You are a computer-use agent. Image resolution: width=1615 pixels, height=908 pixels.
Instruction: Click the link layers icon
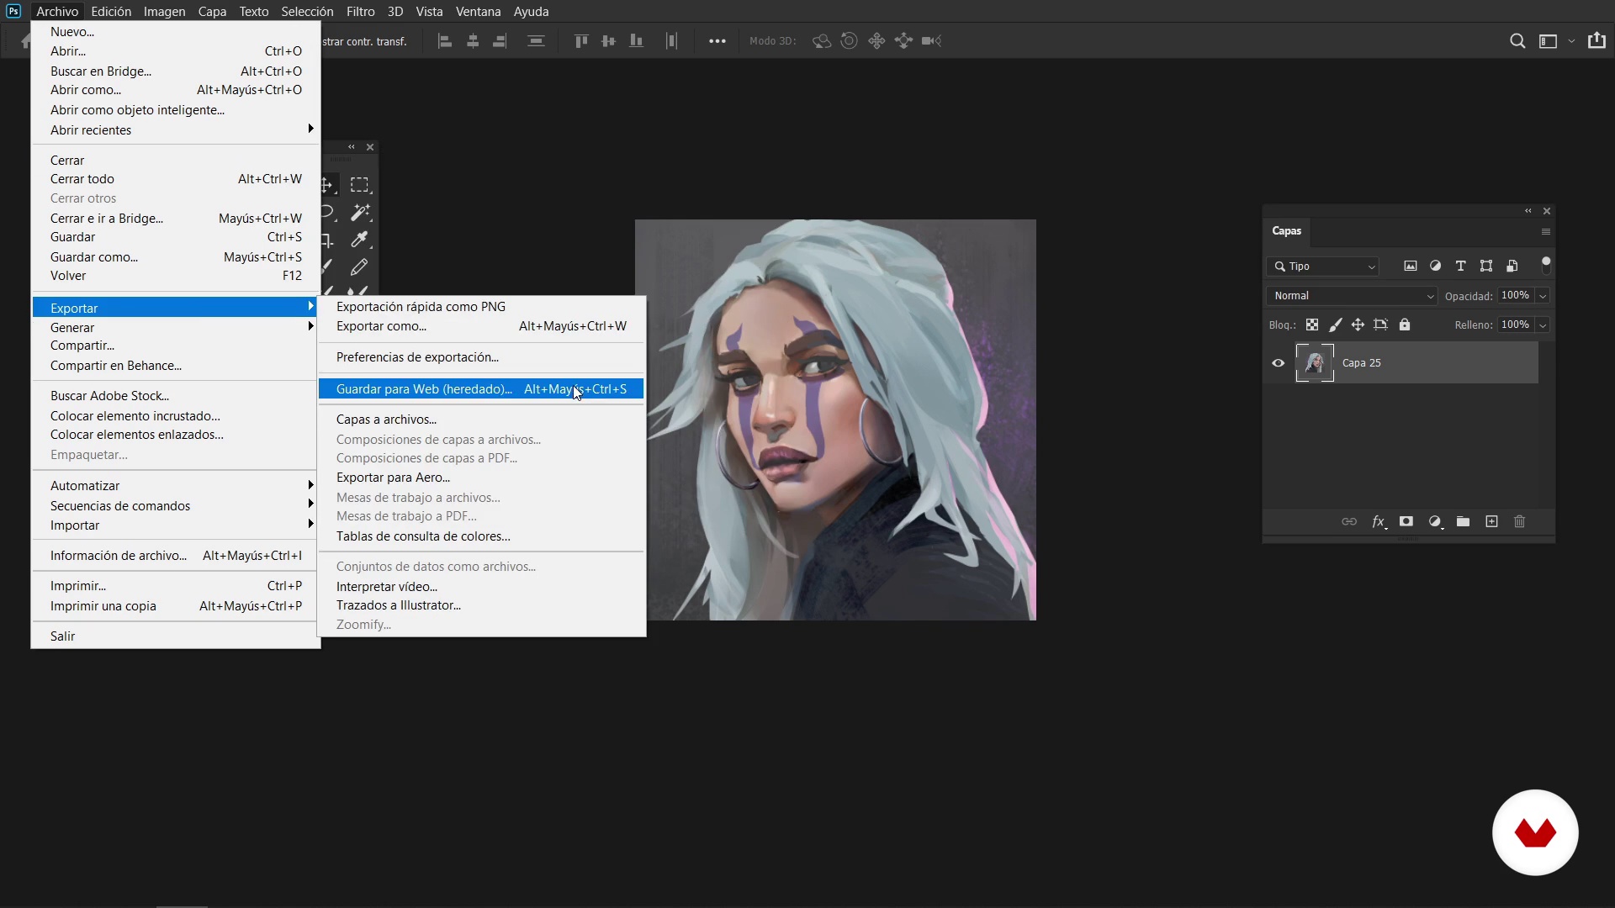click(1349, 521)
